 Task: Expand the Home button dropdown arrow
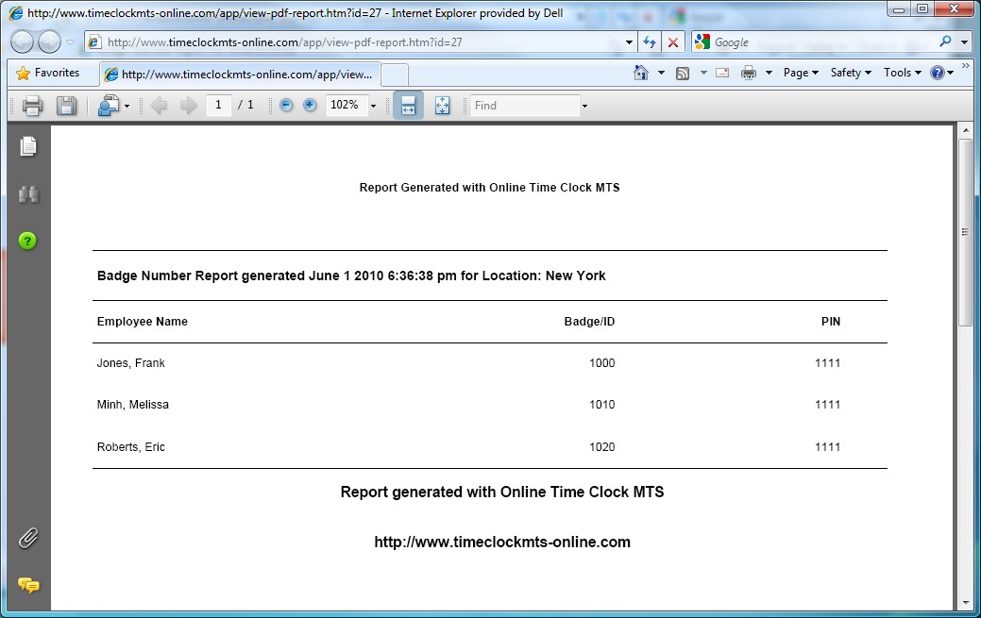(x=661, y=74)
